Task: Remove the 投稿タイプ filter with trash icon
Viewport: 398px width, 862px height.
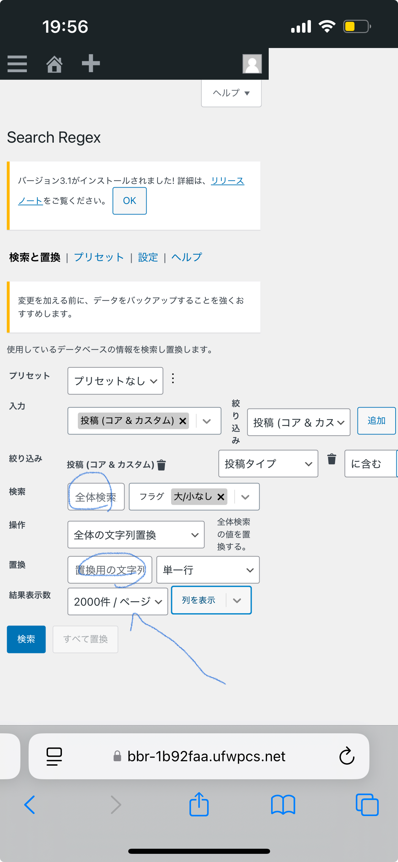Action: click(332, 459)
